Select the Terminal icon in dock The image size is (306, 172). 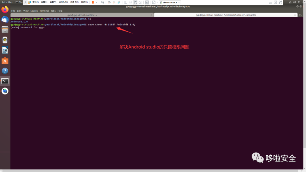click(x=5, y=81)
